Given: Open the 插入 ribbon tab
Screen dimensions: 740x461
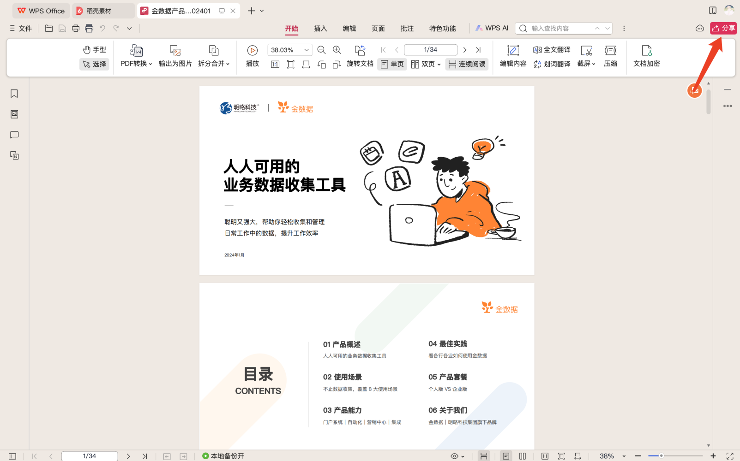Looking at the screenshot, I should (x=320, y=29).
